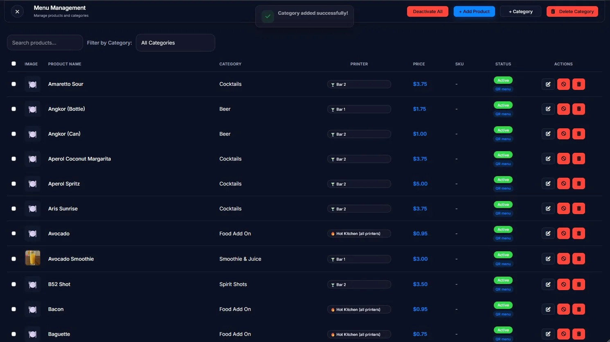This screenshot has width=610, height=342.
Task: Delete the Amaretto Sour product
Action: click(x=578, y=84)
